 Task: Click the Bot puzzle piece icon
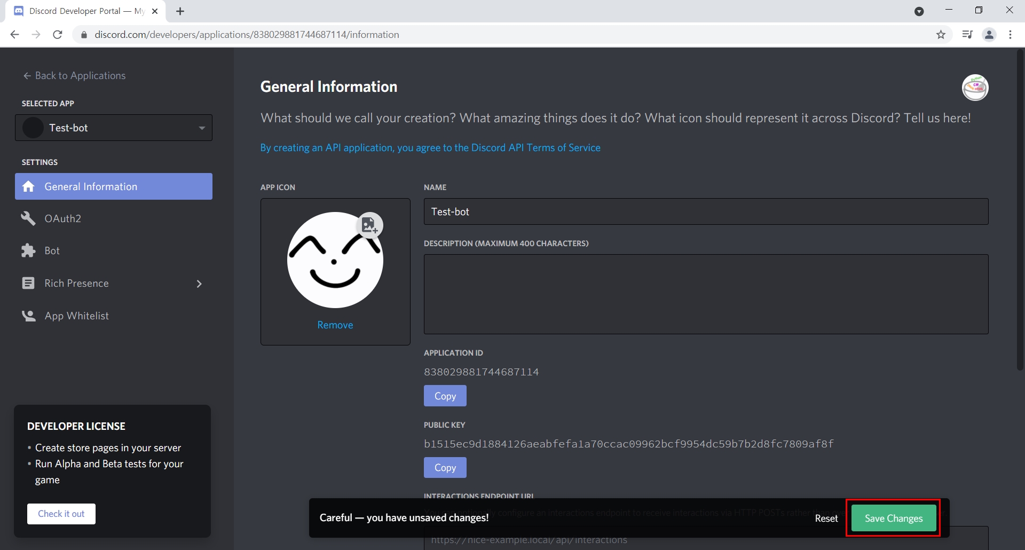28,250
